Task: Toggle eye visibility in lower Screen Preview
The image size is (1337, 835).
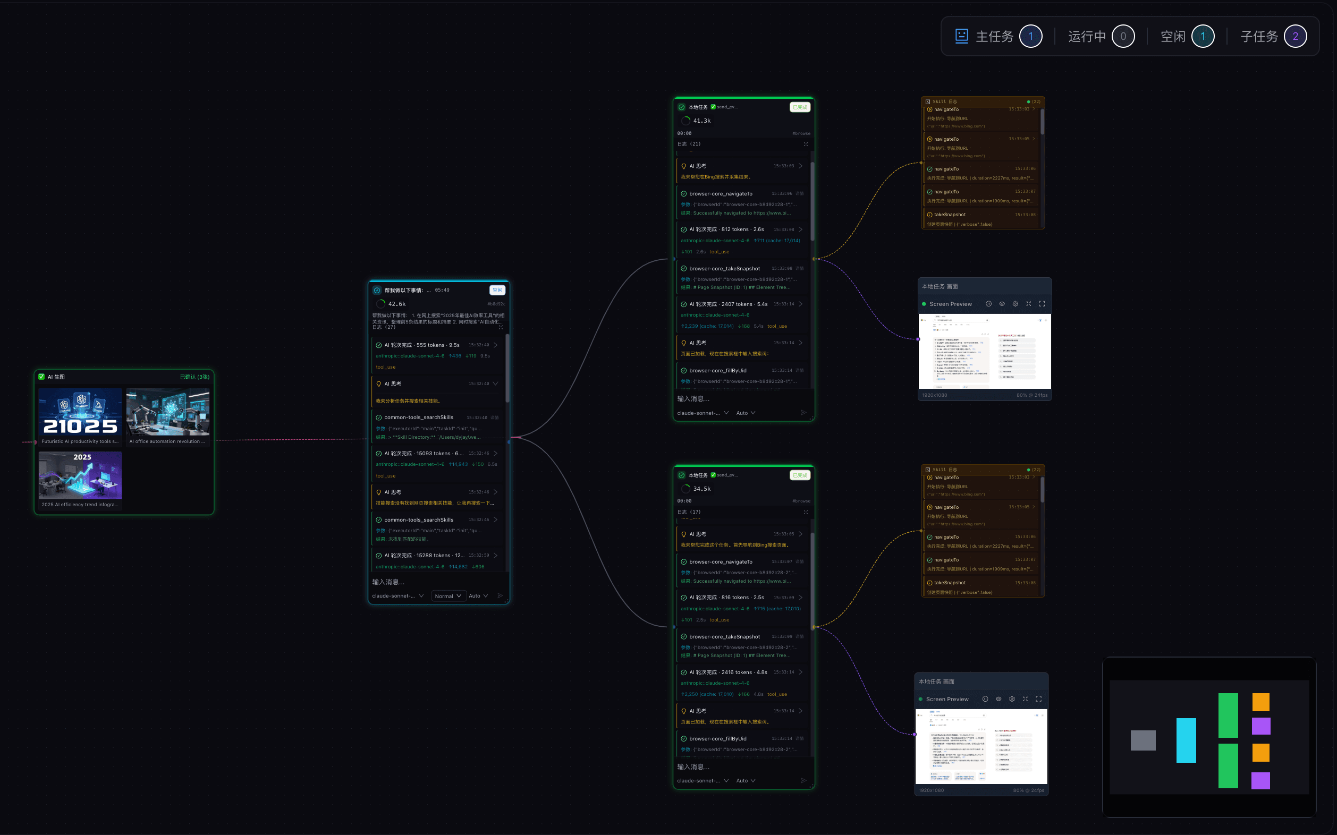Action: click(x=998, y=699)
